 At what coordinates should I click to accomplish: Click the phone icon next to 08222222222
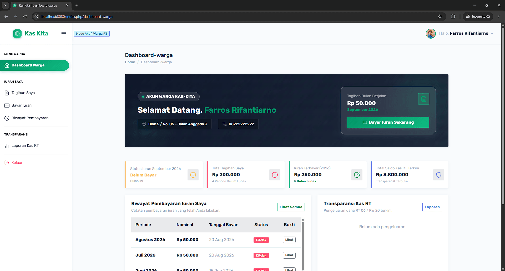(225, 124)
